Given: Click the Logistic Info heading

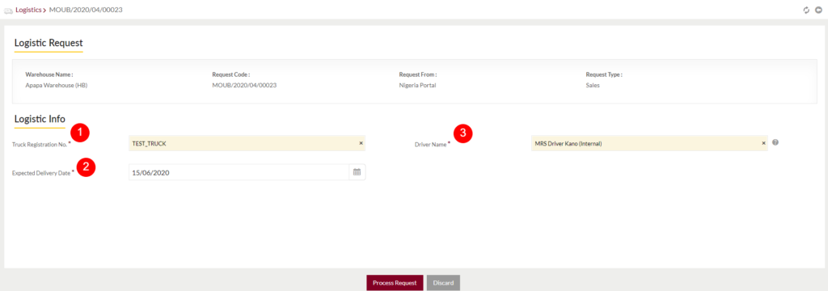Looking at the screenshot, I should tap(40, 119).
